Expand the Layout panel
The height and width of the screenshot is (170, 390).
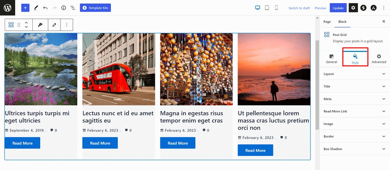pyautogui.click(x=355, y=74)
